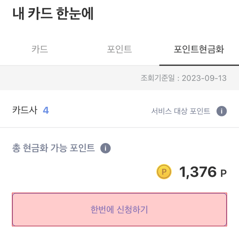Click 내 카드 in the page title
Image resolution: width=239 pixels, height=239 pixels.
pos(32,13)
